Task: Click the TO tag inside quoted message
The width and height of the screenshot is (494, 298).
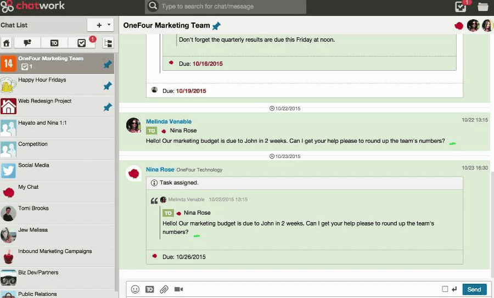Action: pyautogui.click(x=168, y=213)
